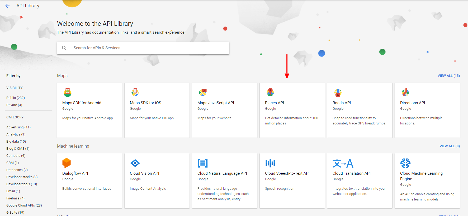Screen dimensions: 468x216
Task: Select the Big data (10) category
Action: pyautogui.click(x=16, y=142)
